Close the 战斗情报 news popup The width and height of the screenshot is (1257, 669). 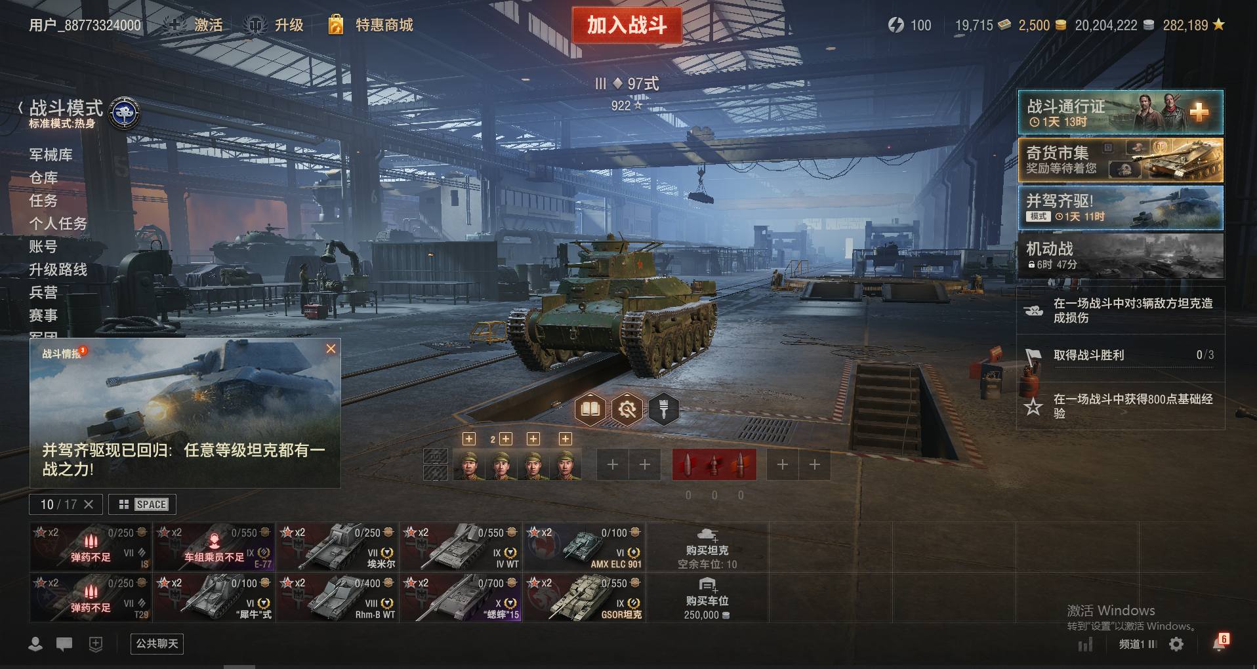pyautogui.click(x=331, y=349)
